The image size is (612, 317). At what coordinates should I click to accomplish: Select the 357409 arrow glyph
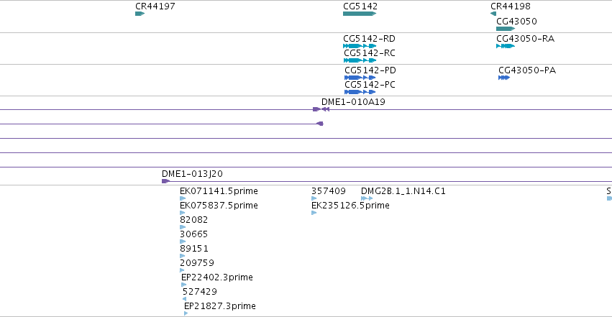[314, 198]
